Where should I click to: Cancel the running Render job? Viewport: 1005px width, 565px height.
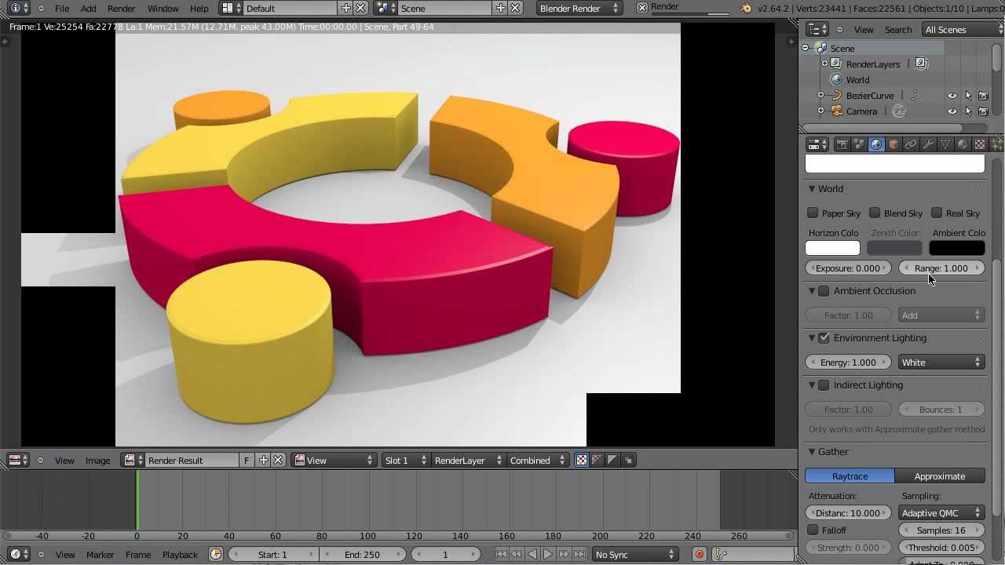tap(642, 8)
